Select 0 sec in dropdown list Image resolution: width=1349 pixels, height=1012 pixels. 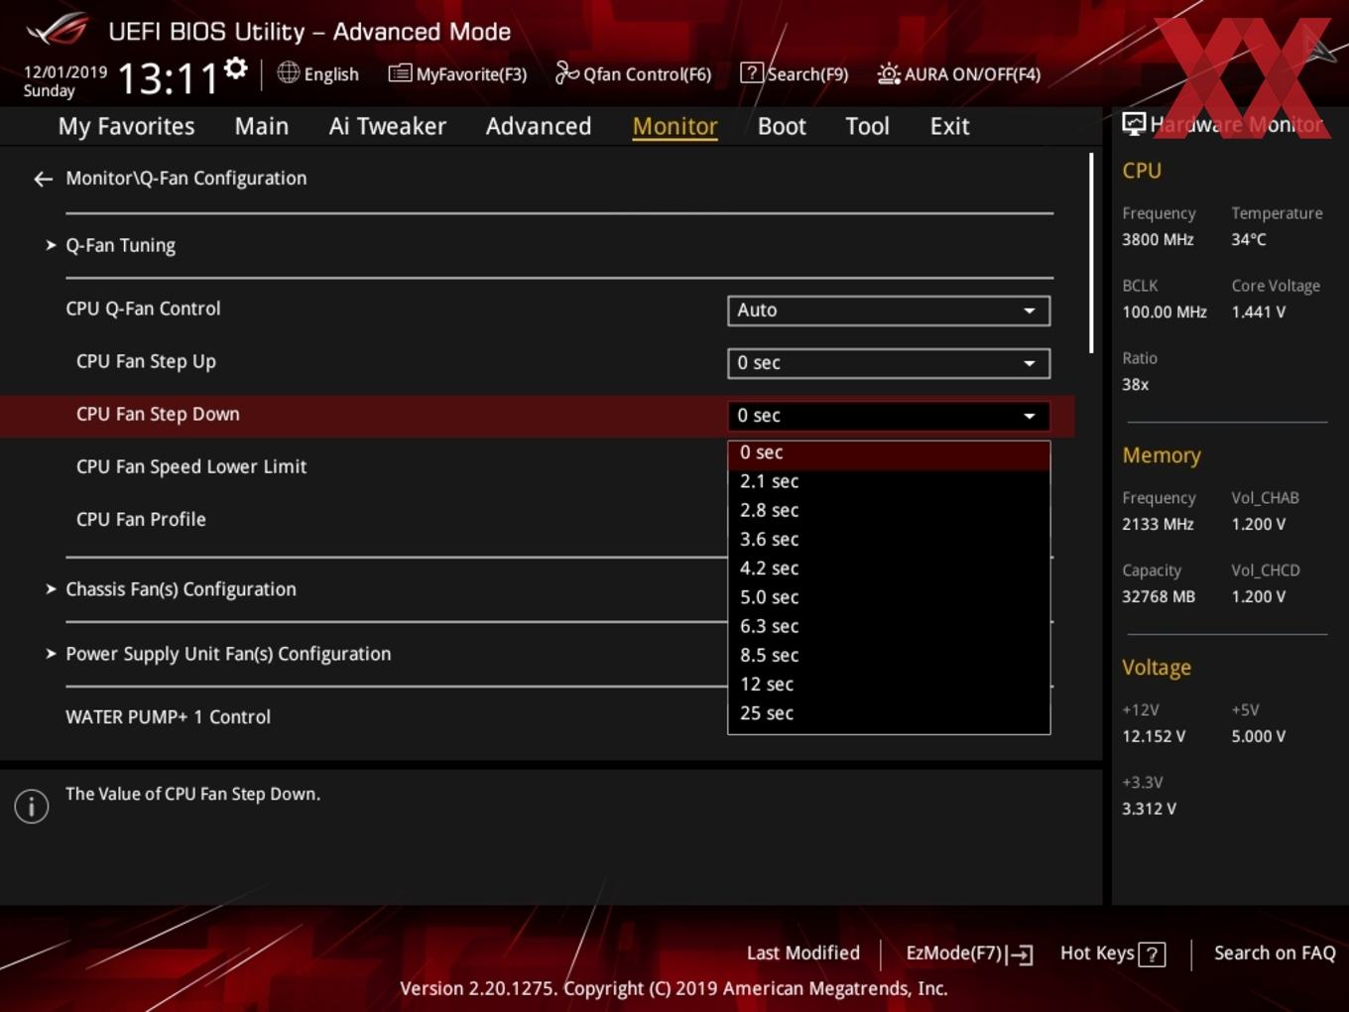coord(889,452)
